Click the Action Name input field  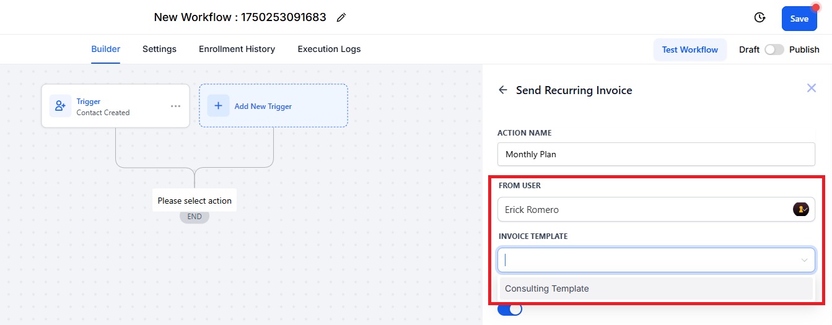[x=656, y=154]
